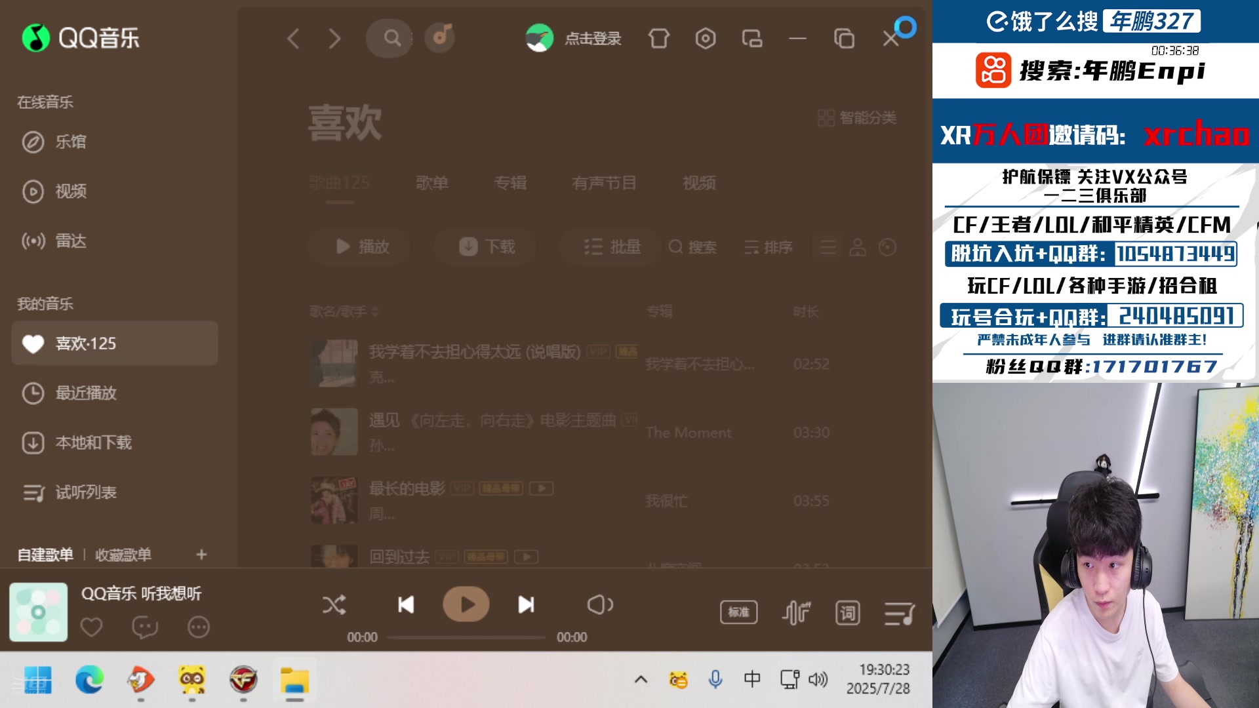Go back with the left arrow

(293, 39)
